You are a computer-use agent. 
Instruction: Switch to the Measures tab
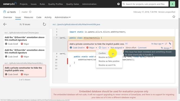coord(29,17)
